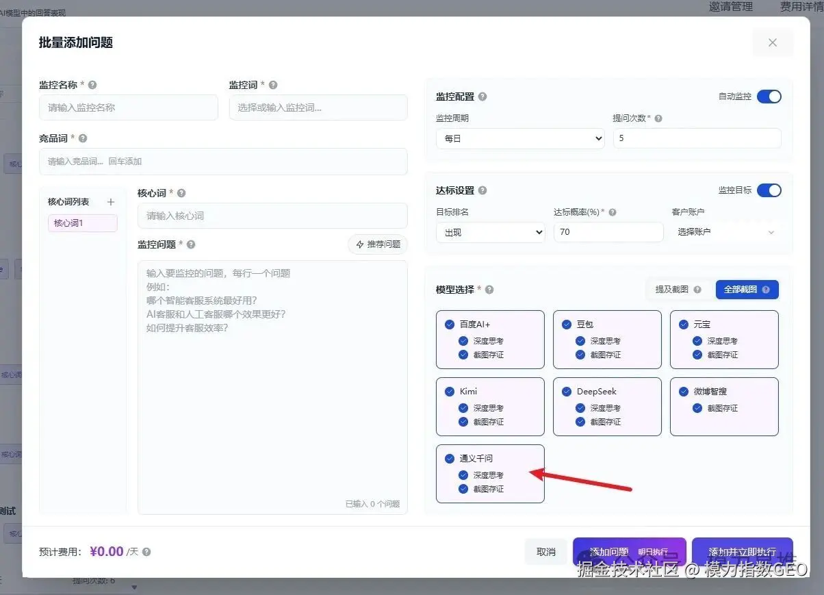Toggle 截图存证 under 豆包
The height and width of the screenshot is (595, 824).
tap(581, 355)
